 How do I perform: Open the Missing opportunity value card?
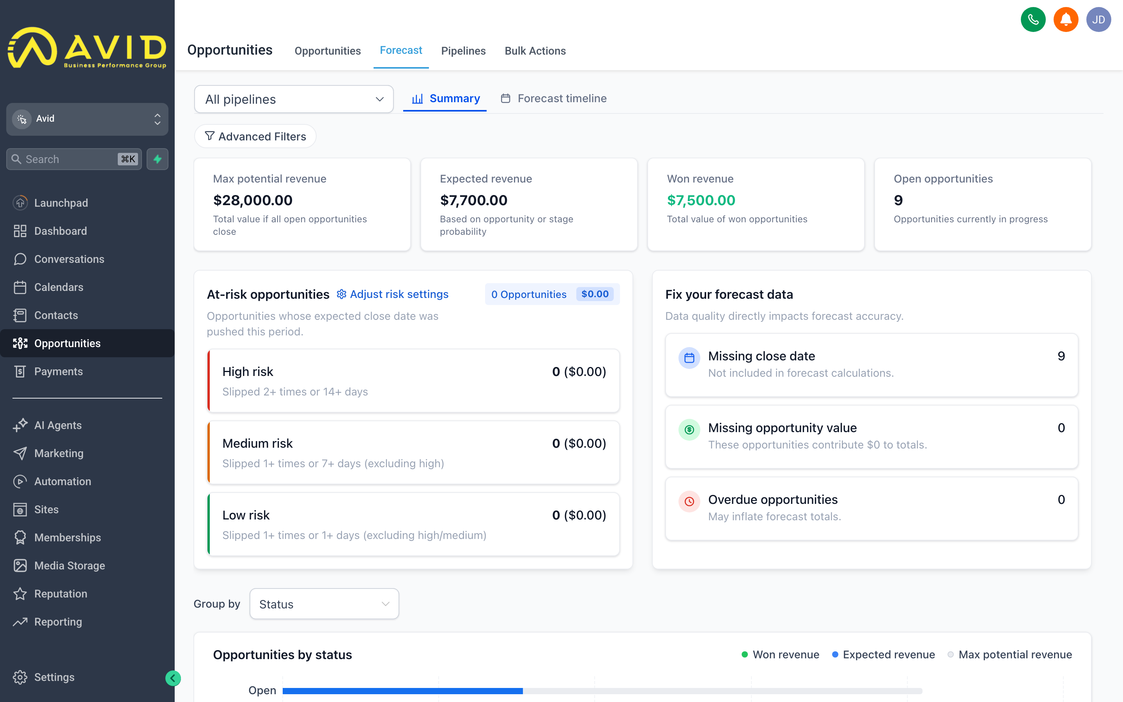coord(871,436)
